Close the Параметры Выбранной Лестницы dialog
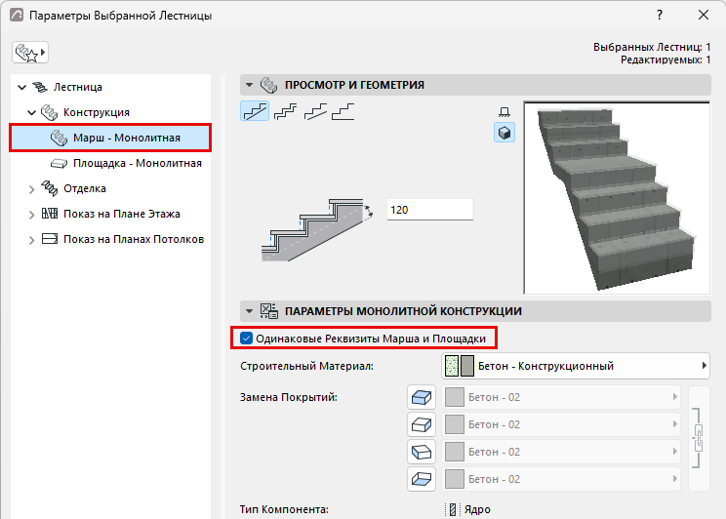This screenshot has height=519, width=726. click(704, 15)
